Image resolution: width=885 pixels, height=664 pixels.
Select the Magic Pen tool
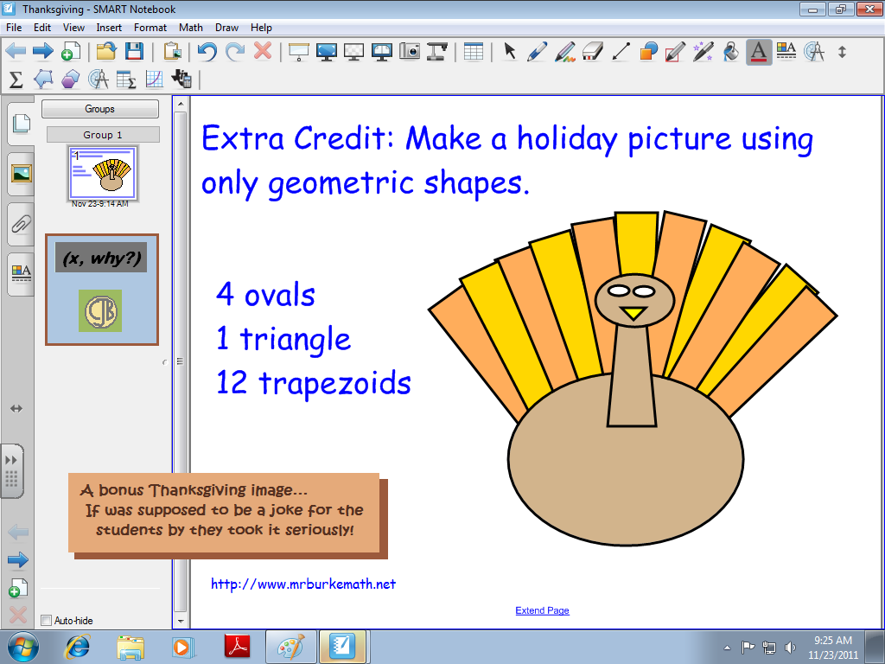pyautogui.click(x=704, y=51)
